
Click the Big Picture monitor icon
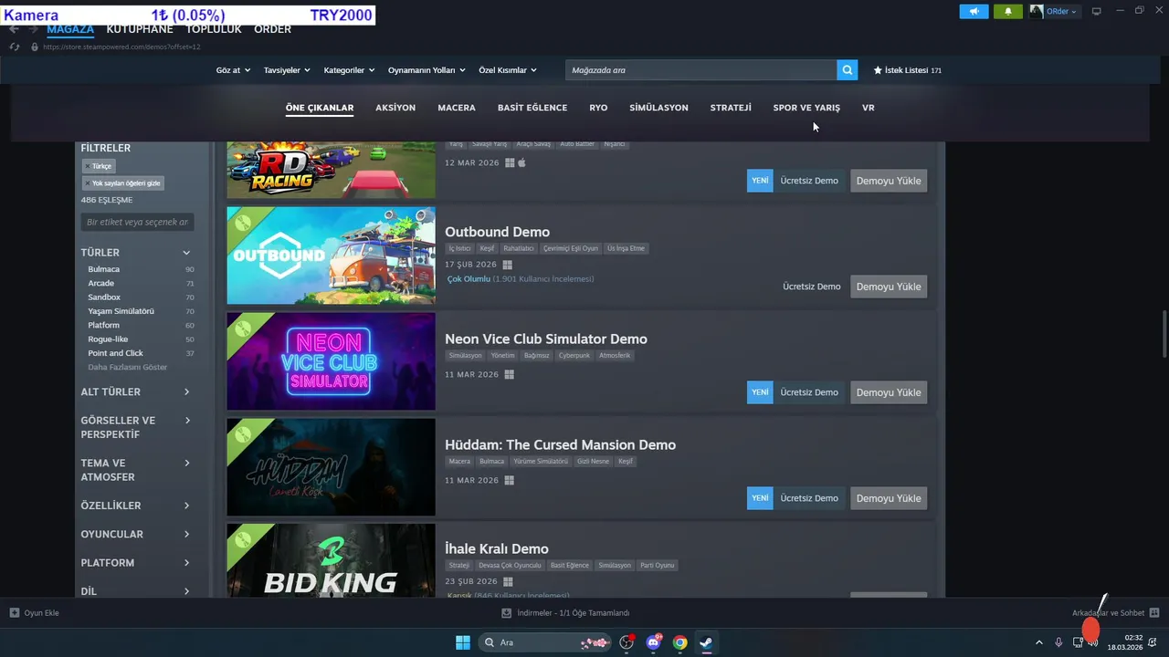point(1097,11)
